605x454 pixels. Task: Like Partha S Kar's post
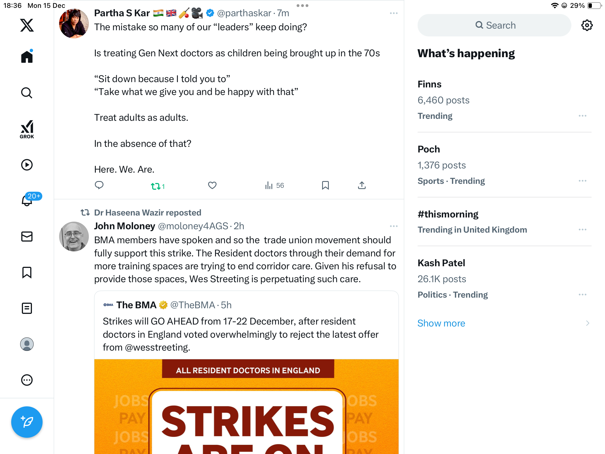212,186
